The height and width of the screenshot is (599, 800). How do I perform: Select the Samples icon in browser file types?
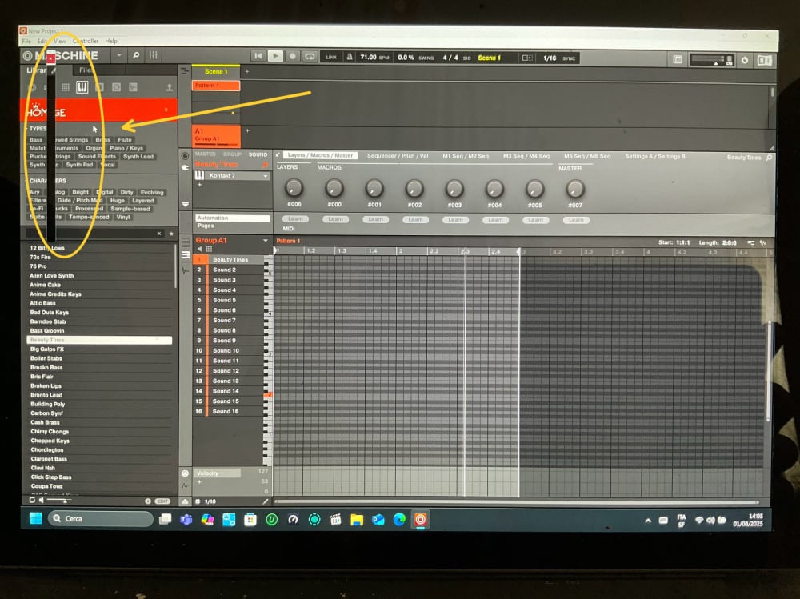(x=133, y=87)
